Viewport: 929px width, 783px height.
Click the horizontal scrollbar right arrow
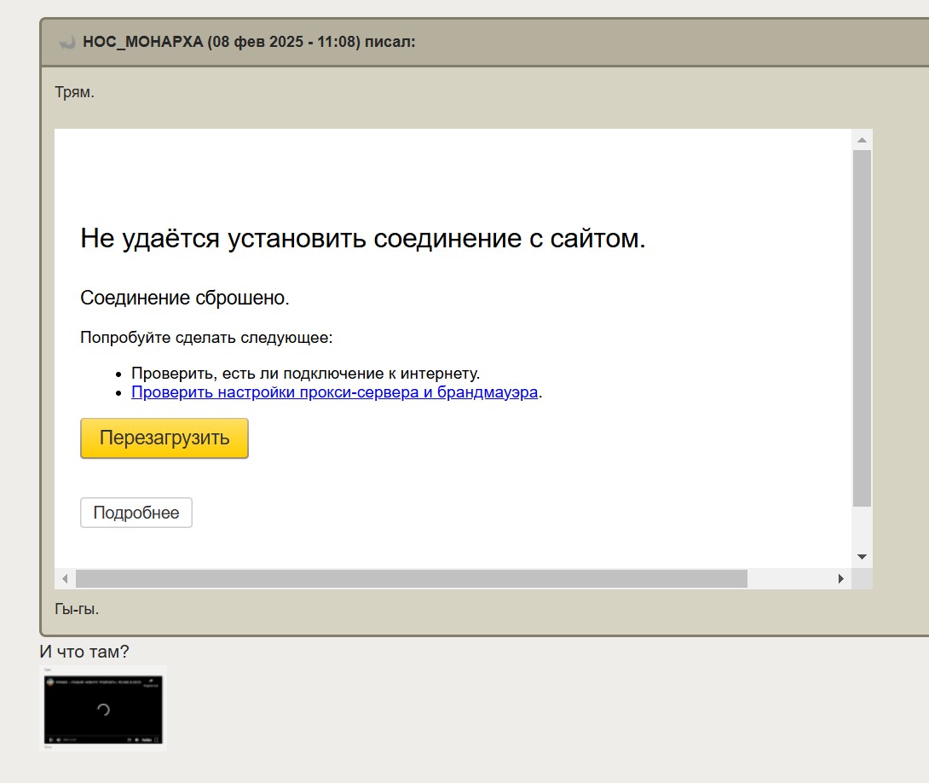point(840,578)
